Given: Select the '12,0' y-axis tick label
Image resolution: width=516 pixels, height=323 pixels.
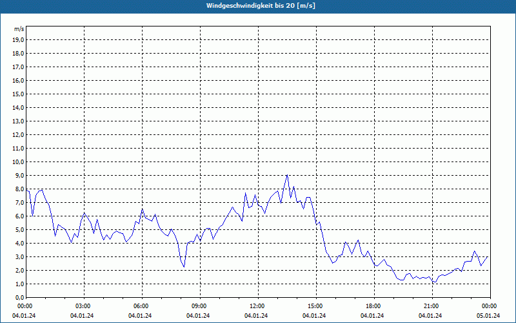Looking at the screenshot, I should (x=18, y=135).
